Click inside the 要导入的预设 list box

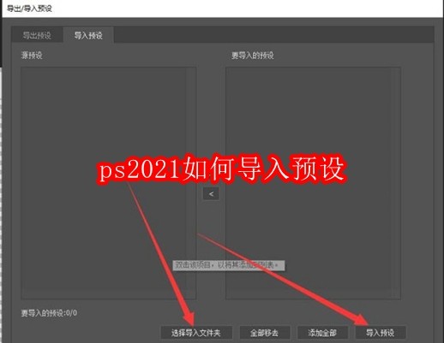(313, 183)
